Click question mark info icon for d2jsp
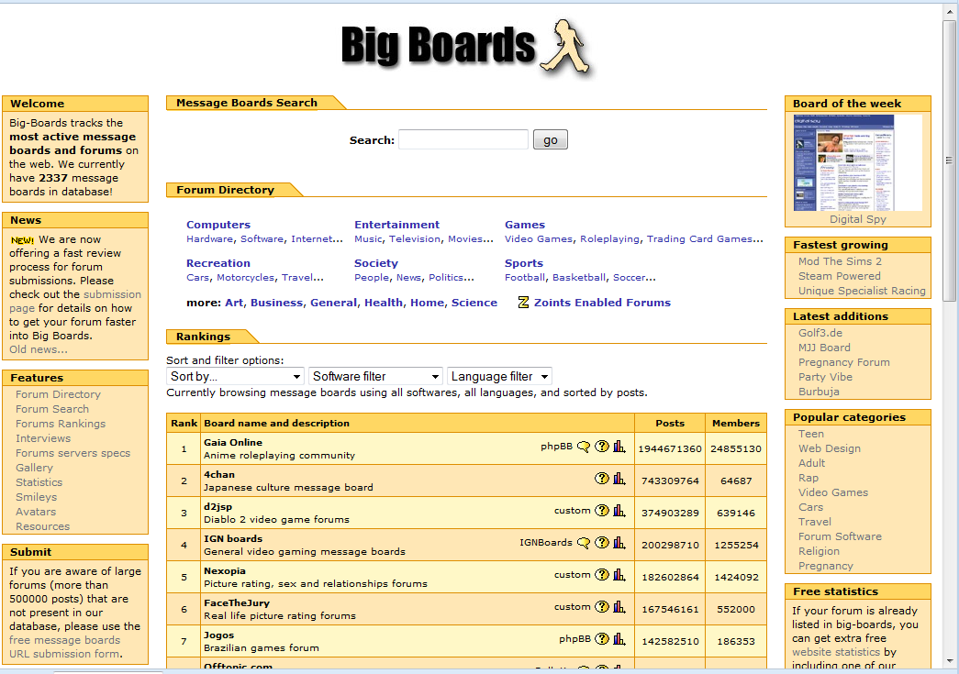 pos(602,510)
